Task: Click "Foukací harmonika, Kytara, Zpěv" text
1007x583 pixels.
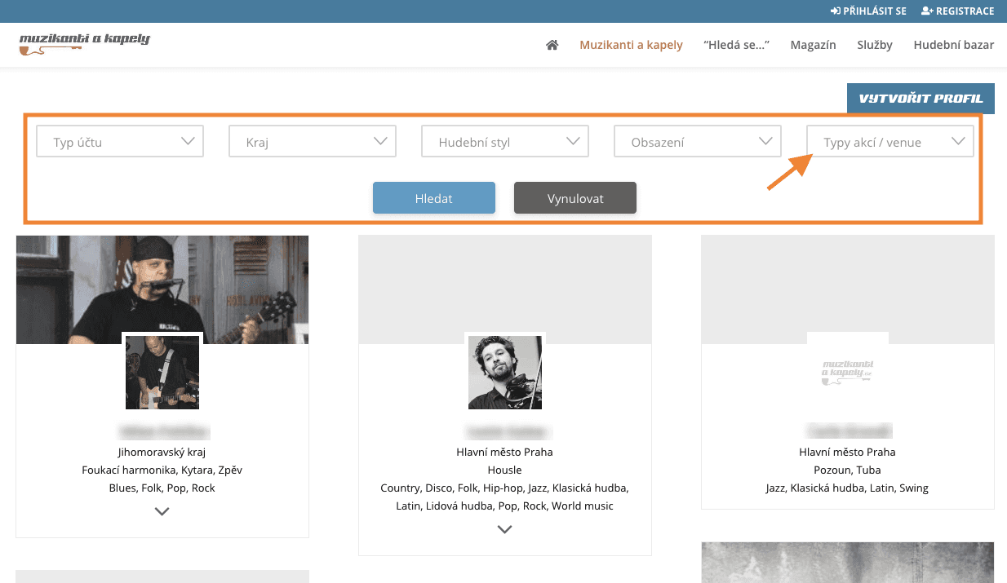Action: (162, 470)
